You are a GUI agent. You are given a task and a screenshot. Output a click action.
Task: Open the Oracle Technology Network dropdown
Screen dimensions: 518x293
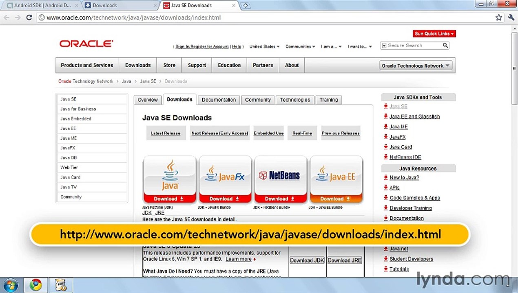pos(416,66)
